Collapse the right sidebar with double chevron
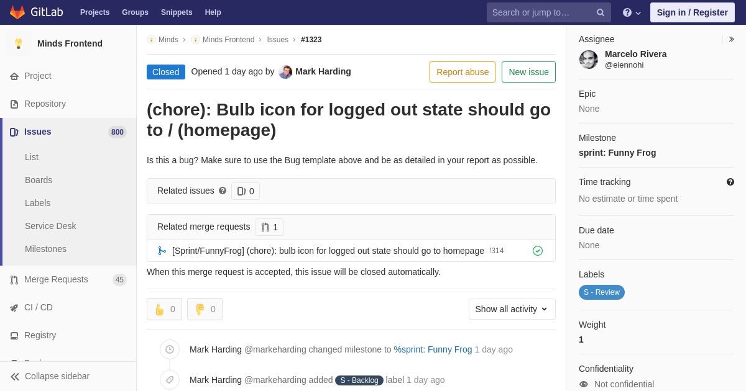 coord(731,39)
